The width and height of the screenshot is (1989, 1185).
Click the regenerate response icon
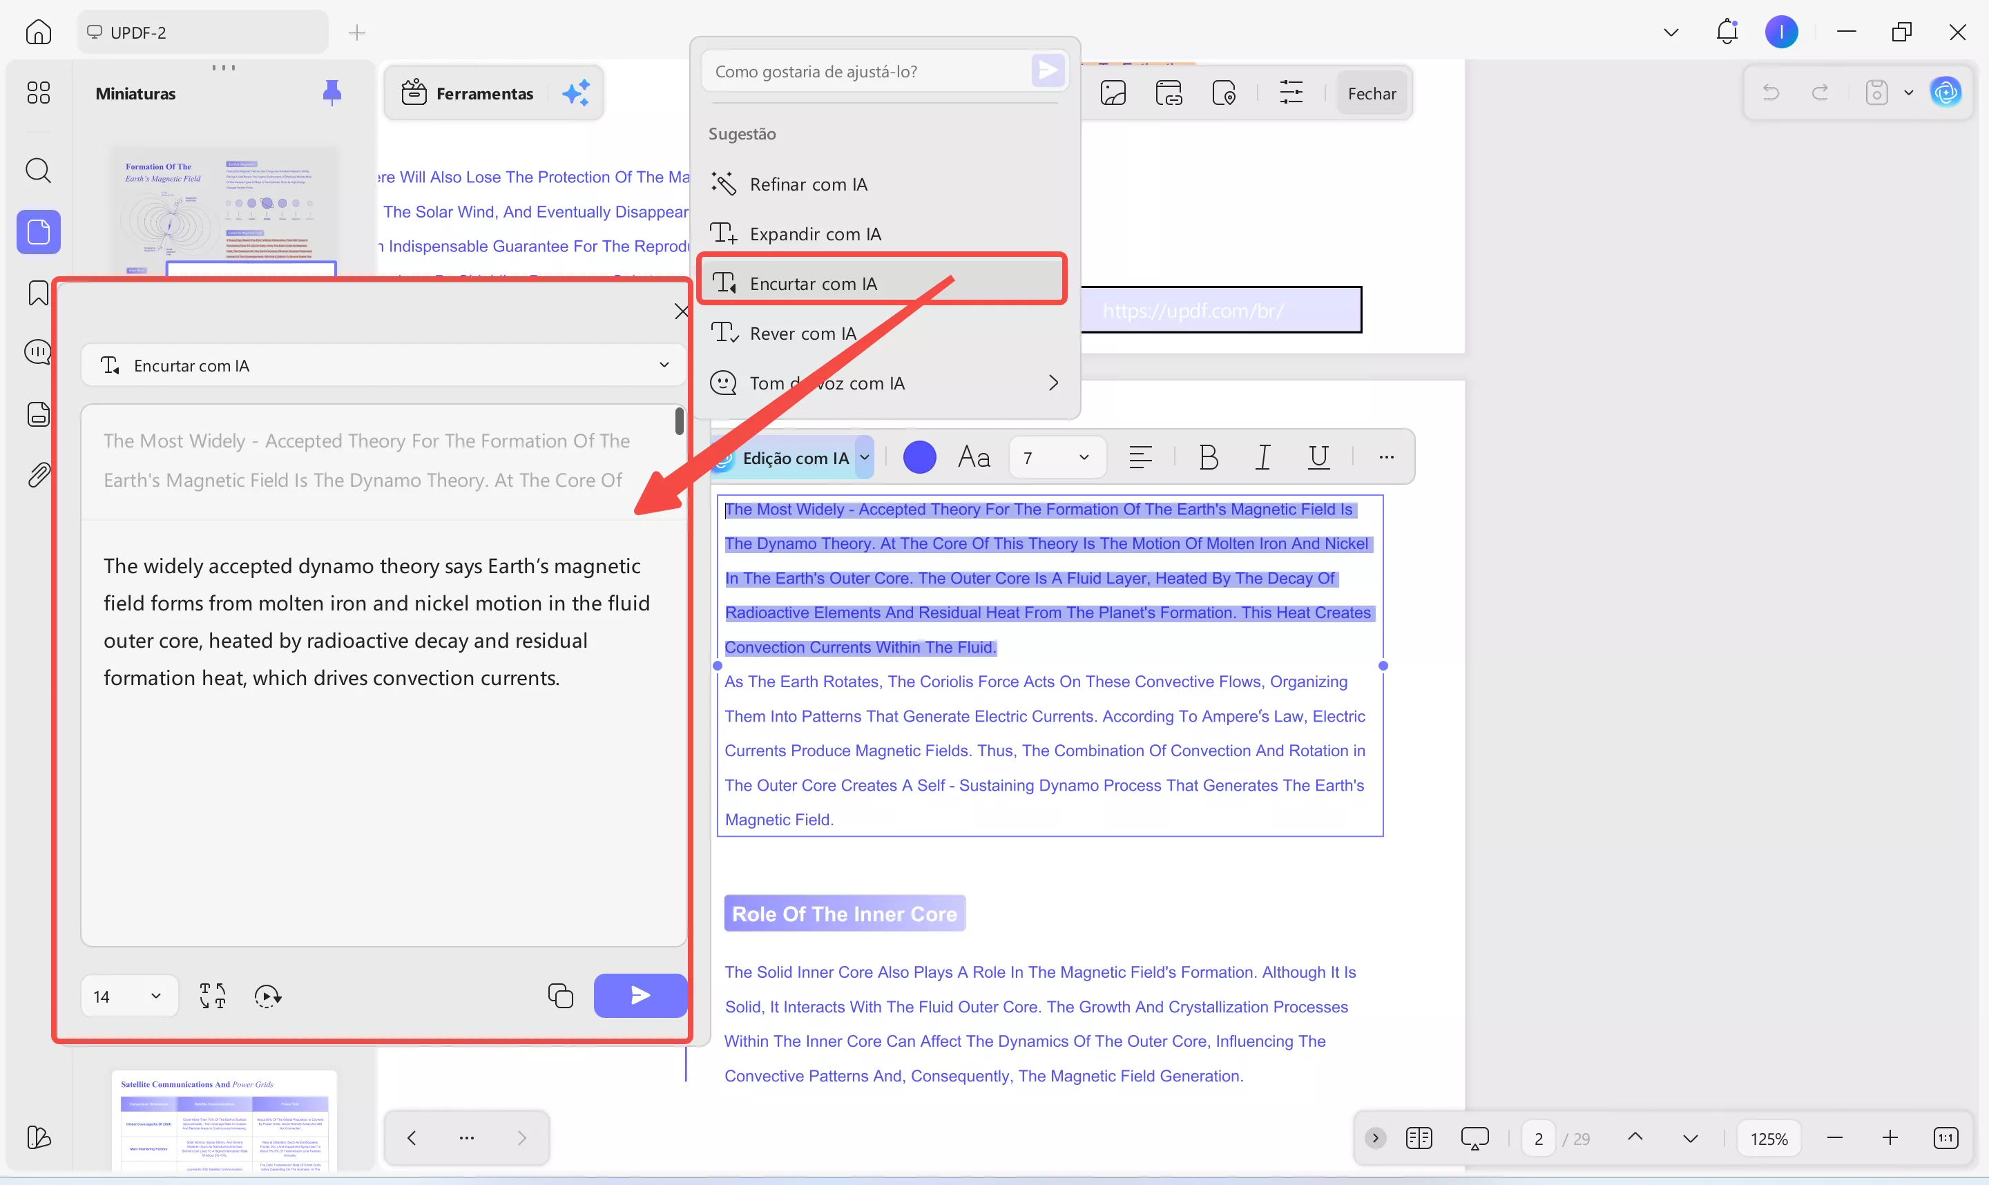coord(267,996)
